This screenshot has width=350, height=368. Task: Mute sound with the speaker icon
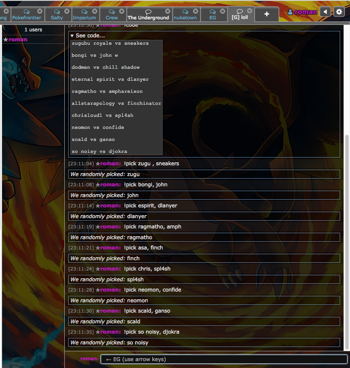click(x=326, y=12)
